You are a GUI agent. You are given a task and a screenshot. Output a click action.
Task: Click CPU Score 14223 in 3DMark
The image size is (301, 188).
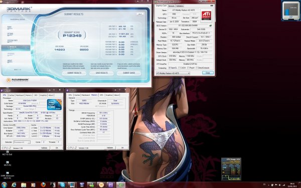(x=60, y=50)
